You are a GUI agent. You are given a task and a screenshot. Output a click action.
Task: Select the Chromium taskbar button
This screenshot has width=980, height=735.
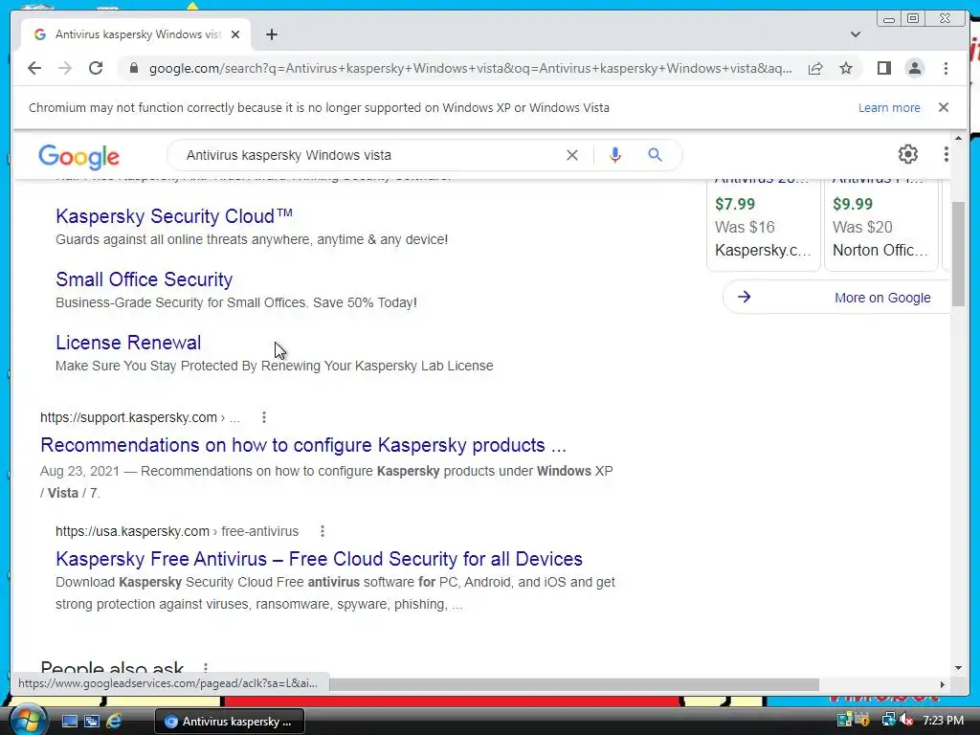click(x=230, y=722)
